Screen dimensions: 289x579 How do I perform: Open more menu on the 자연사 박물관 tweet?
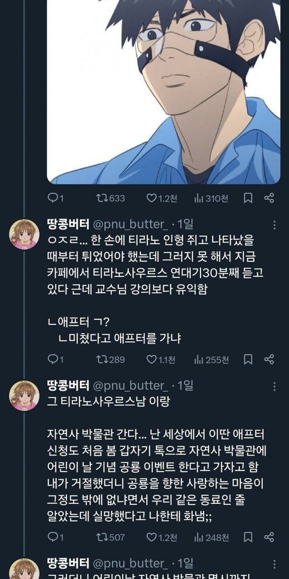tap(274, 386)
